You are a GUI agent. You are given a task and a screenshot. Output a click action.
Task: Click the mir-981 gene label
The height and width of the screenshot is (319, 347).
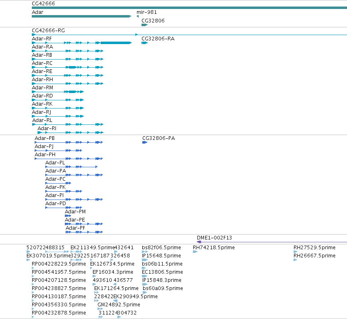[147, 12]
